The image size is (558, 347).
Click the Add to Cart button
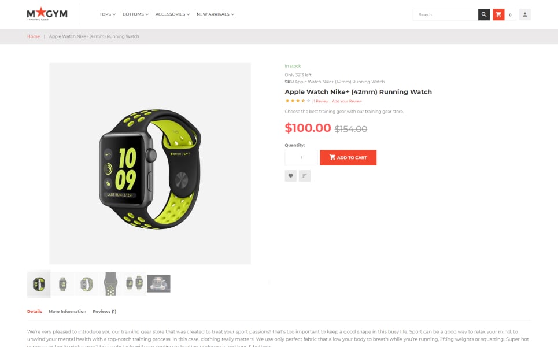[348, 157]
